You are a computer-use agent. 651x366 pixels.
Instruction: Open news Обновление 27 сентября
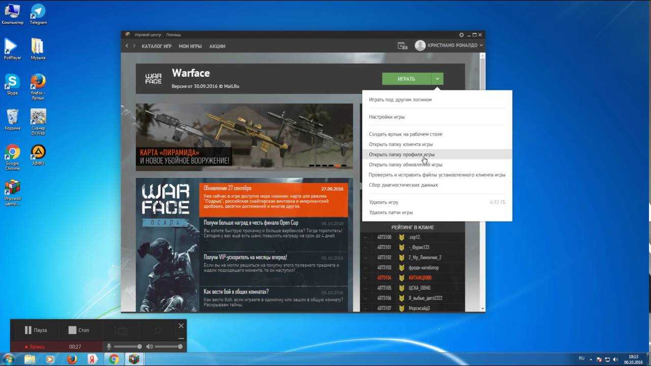click(x=273, y=200)
